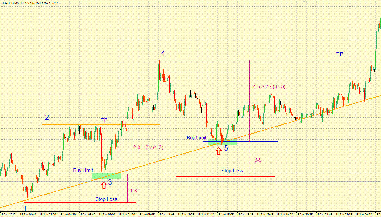
Task: Select the wave label number 1
Action: pyautogui.click(x=25, y=209)
